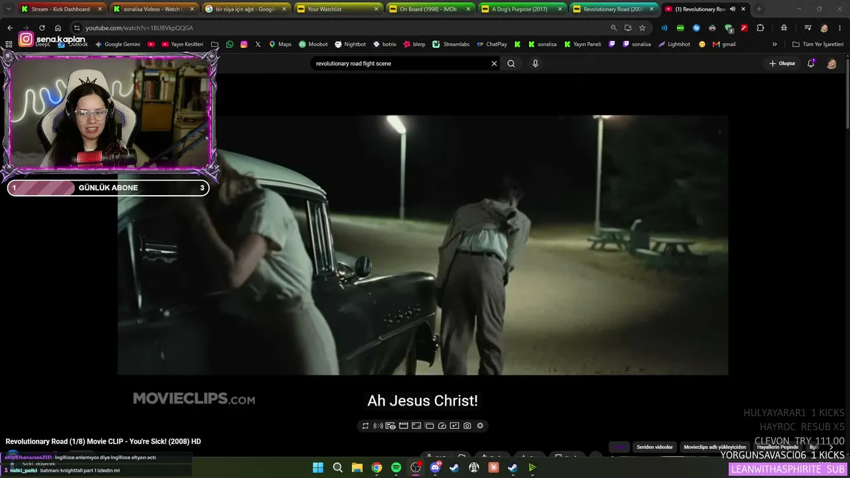Open YouTube notifications bell
Image resolution: width=850 pixels, height=478 pixels.
pyautogui.click(x=811, y=64)
